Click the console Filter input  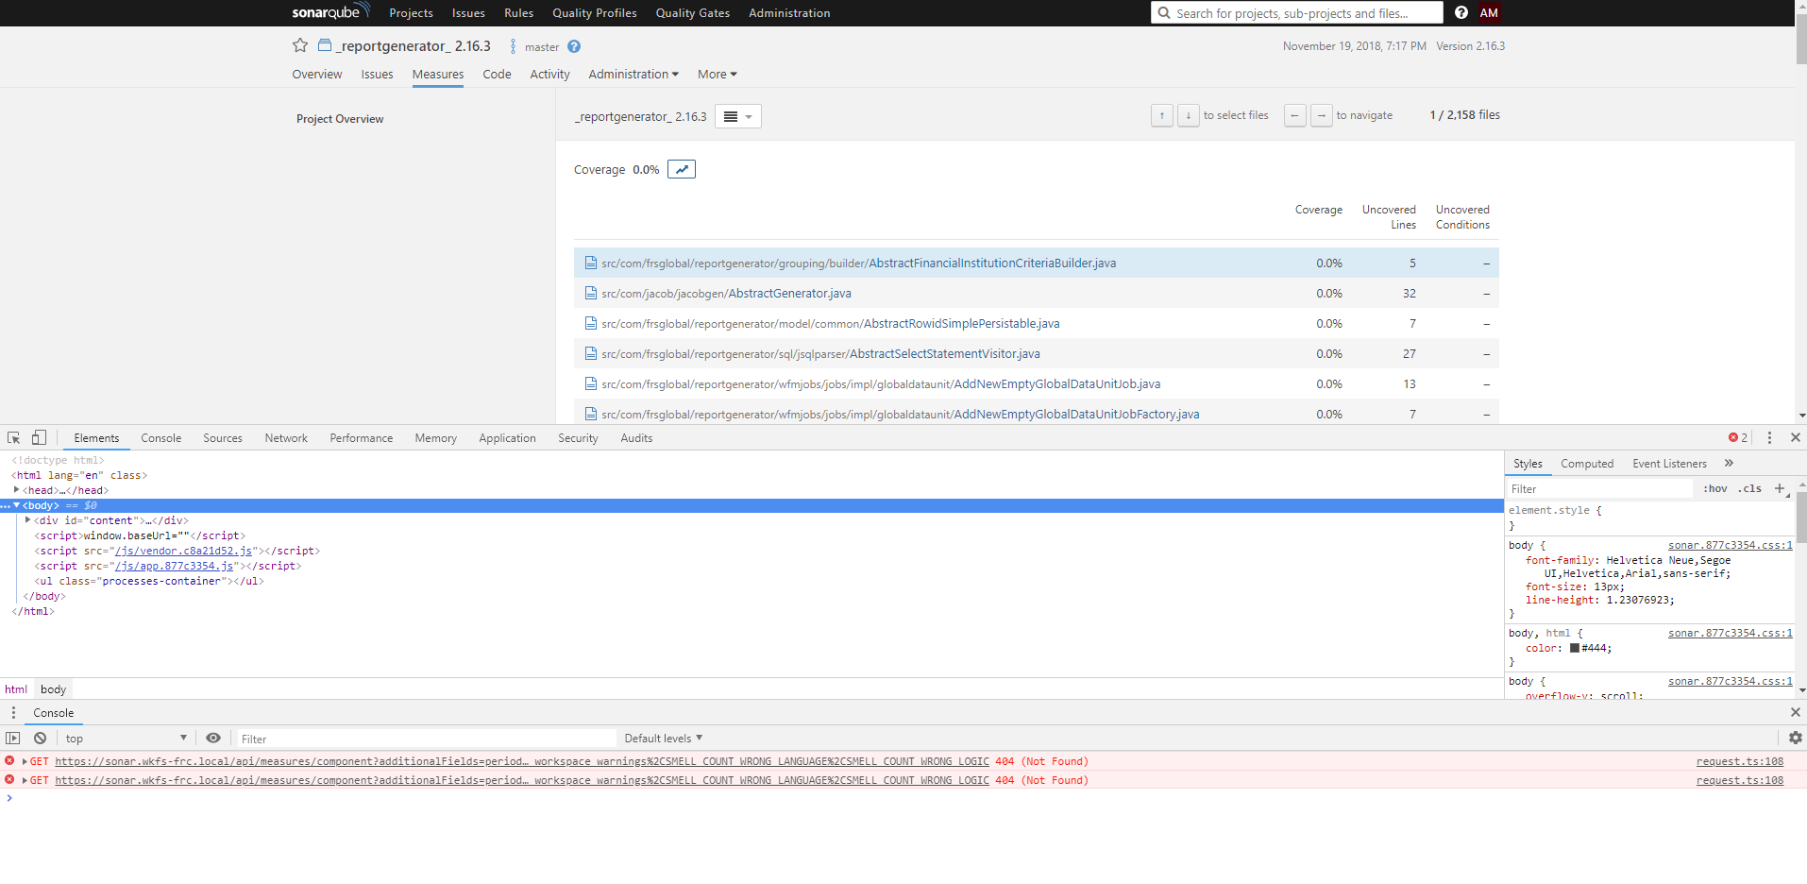pyautogui.click(x=425, y=738)
